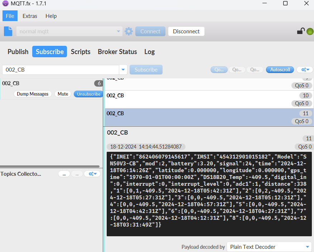Click the Disconnect button
Screen dimensions: 314x252
click(186, 31)
